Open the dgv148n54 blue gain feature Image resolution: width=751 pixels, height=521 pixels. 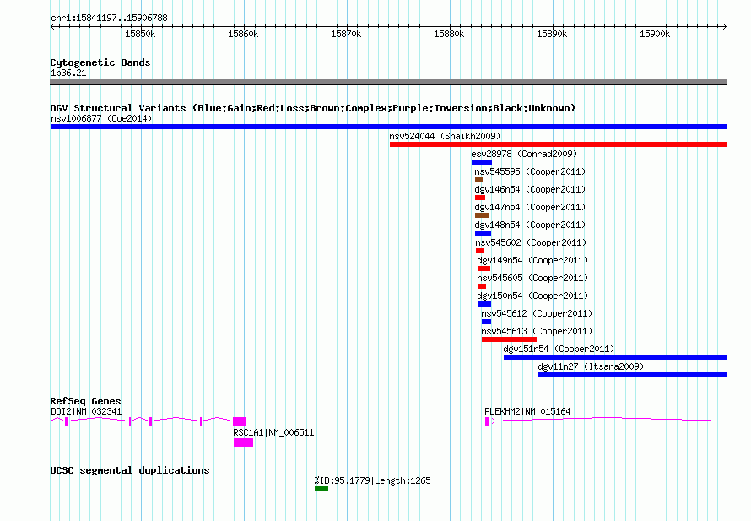click(x=483, y=233)
